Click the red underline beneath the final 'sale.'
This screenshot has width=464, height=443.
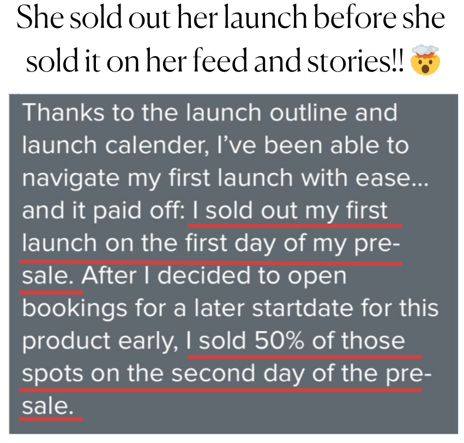pyautogui.click(x=51, y=419)
